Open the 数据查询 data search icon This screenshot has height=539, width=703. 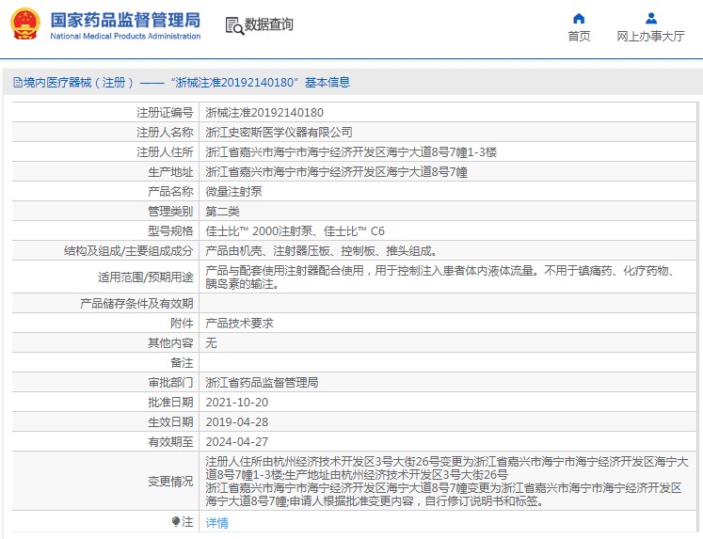234,25
